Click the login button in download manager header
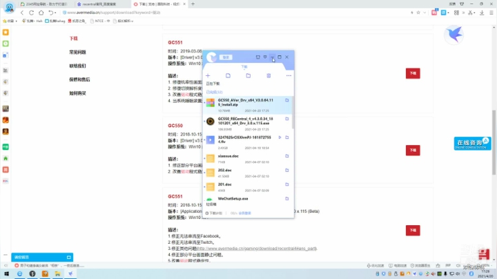This screenshot has width=497, height=279. click(226, 57)
